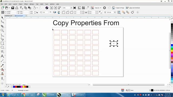This screenshot has width=173, height=97.
Task: Open the Options gear icon
Action: point(105,8)
